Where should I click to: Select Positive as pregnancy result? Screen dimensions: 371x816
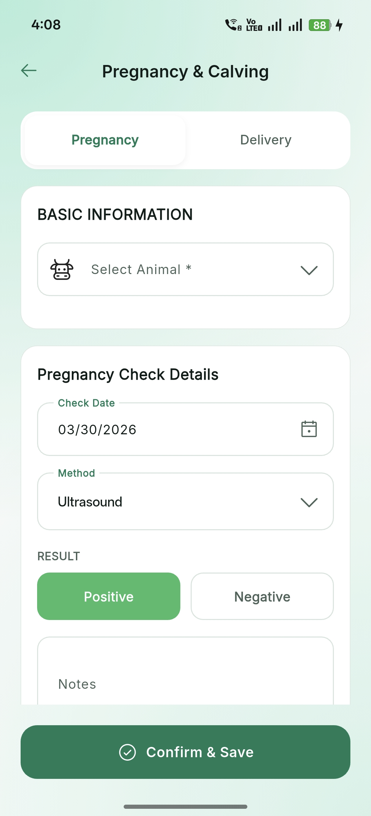[109, 596]
